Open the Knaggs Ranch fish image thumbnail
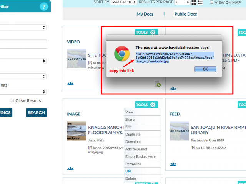 coord(76,131)
